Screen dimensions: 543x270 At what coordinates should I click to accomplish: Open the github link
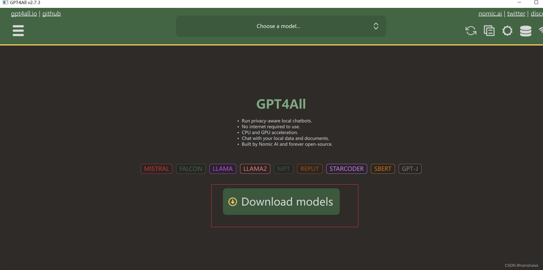(51, 14)
